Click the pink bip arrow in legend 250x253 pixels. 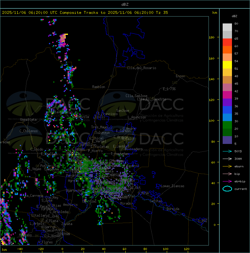click(x=227, y=174)
